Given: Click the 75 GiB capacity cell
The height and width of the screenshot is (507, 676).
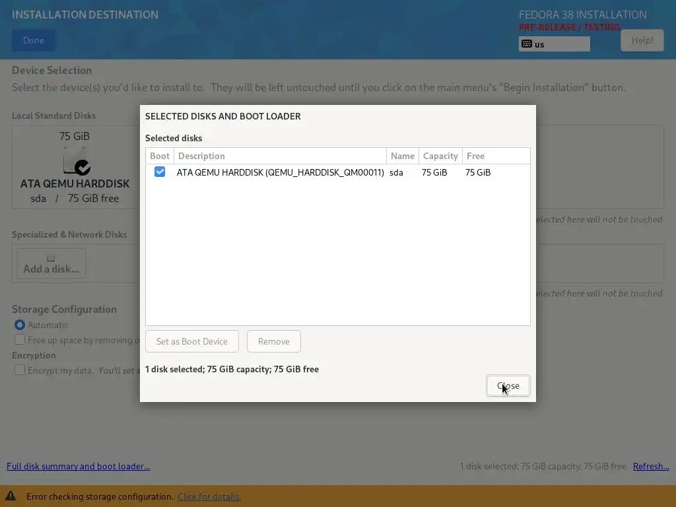Looking at the screenshot, I should (x=434, y=172).
